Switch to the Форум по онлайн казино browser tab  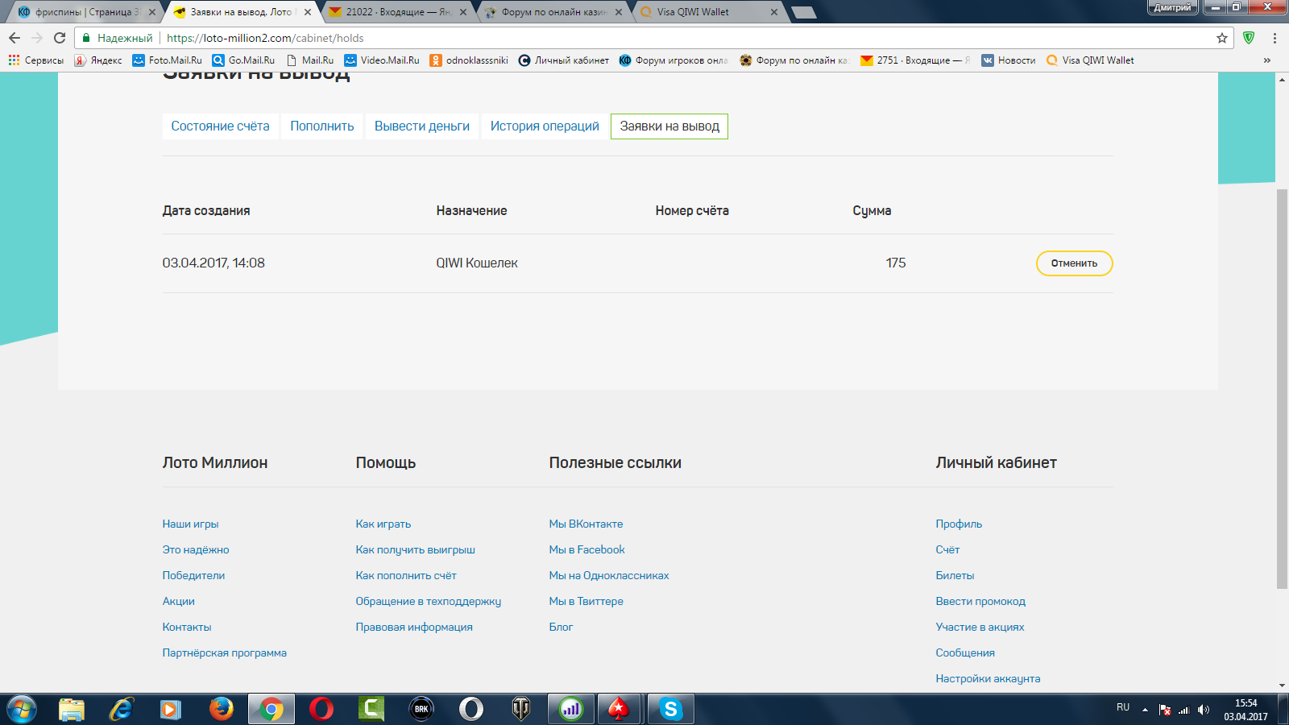point(553,12)
